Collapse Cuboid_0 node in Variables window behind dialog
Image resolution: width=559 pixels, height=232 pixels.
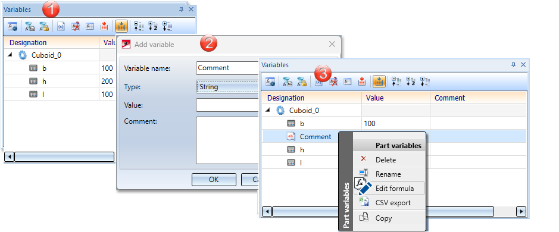[10, 55]
